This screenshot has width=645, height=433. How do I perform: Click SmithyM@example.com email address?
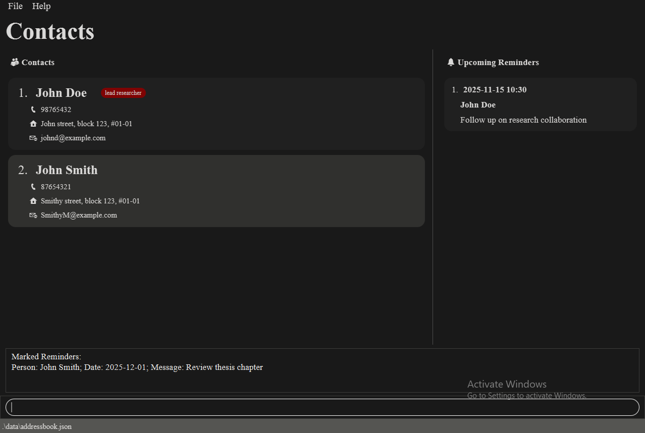[x=79, y=215]
